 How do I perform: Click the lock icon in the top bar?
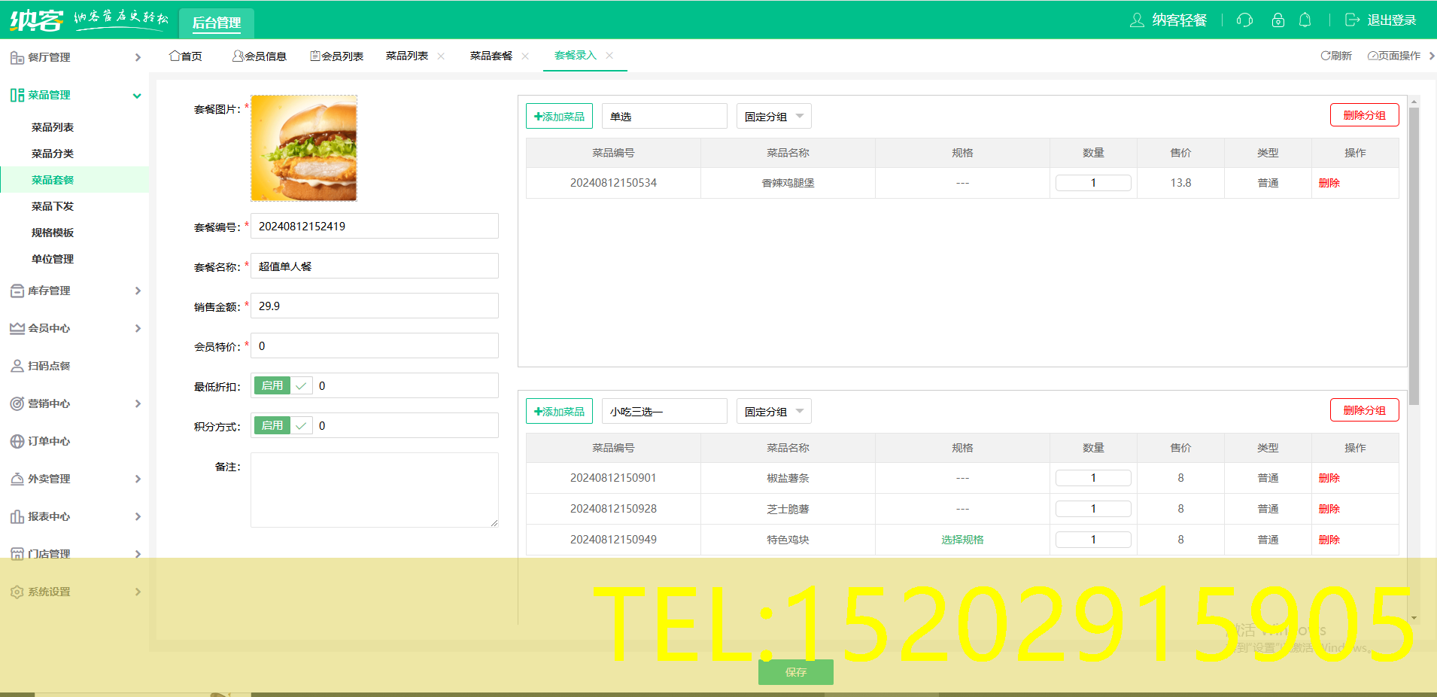click(1277, 20)
